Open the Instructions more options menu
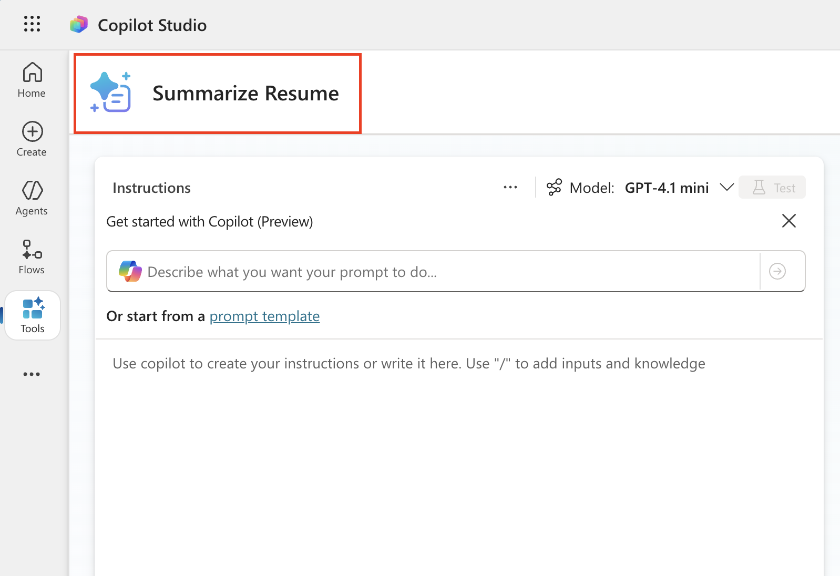This screenshot has height=576, width=840. [x=510, y=188]
